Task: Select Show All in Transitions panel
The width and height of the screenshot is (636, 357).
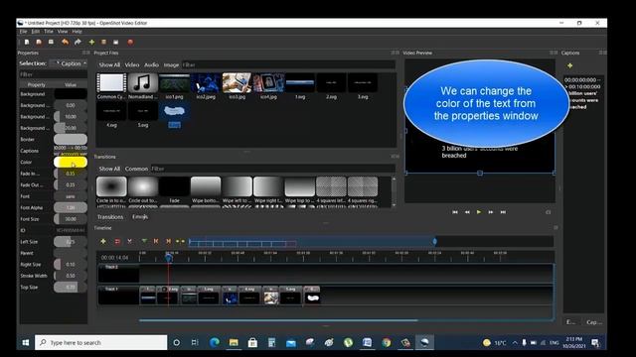Action: 109,169
